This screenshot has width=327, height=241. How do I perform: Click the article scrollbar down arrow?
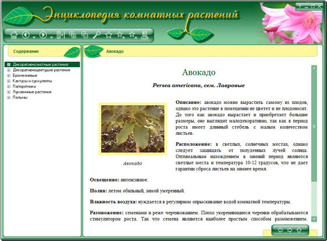coord(314,219)
